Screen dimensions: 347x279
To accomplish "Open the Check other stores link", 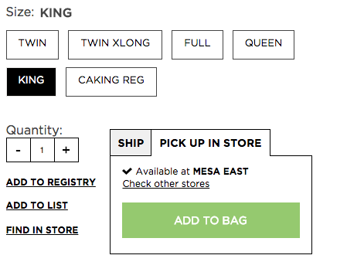I will coord(166,184).
